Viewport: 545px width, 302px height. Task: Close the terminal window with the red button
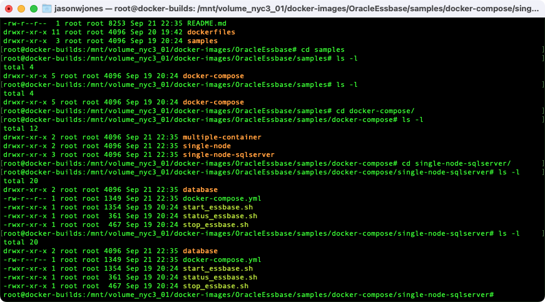pos(9,9)
